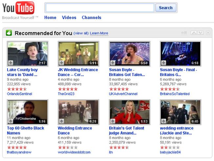
Task: Click '11 months ago' text
Action: 19,138
